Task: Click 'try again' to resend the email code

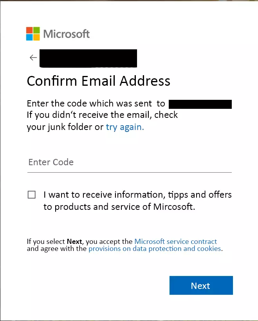Action: pos(124,127)
